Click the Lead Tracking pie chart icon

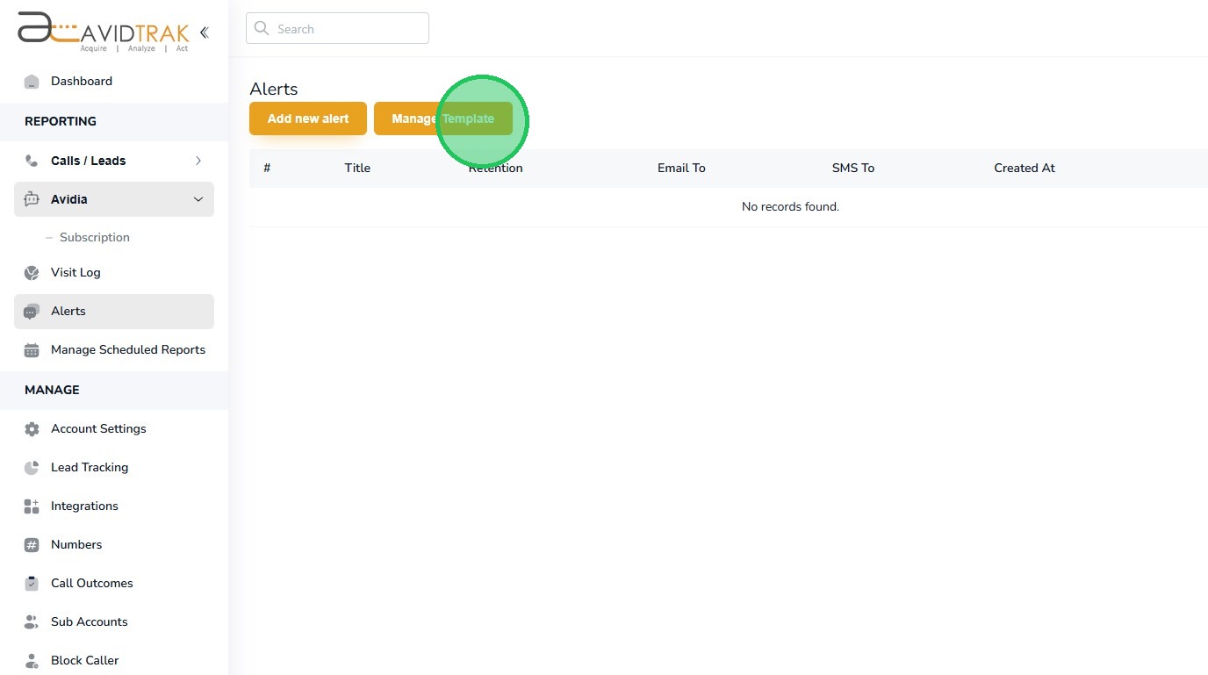click(32, 468)
